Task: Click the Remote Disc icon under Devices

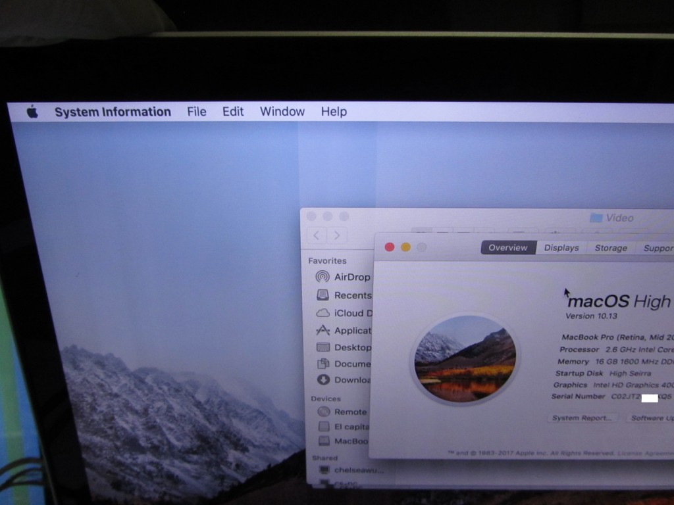Action: click(324, 412)
